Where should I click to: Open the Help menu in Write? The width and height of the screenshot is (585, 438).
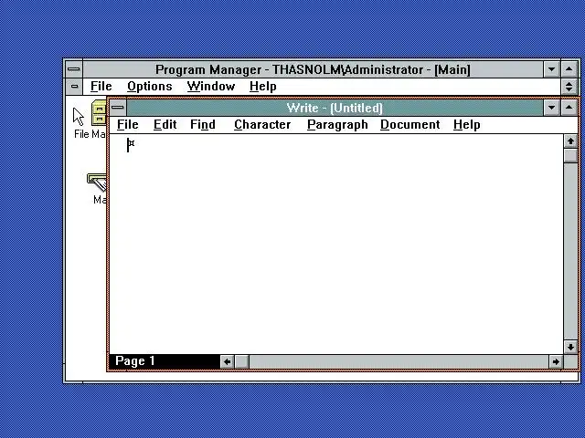point(467,124)
